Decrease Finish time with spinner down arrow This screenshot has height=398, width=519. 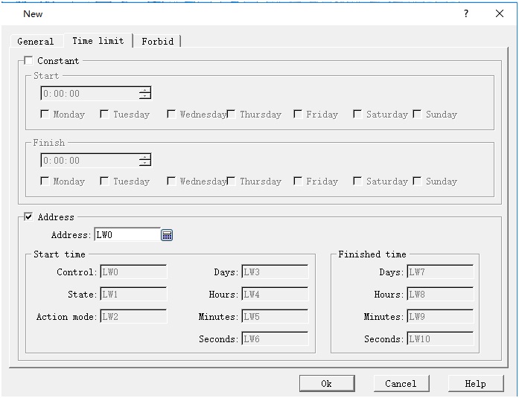pos(144,164)
